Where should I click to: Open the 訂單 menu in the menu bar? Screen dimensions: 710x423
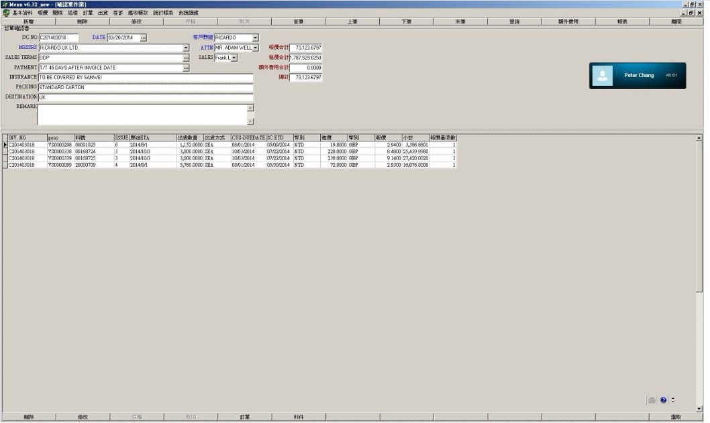88,13
